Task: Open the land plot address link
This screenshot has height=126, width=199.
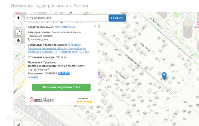Action: click(59, 48)
